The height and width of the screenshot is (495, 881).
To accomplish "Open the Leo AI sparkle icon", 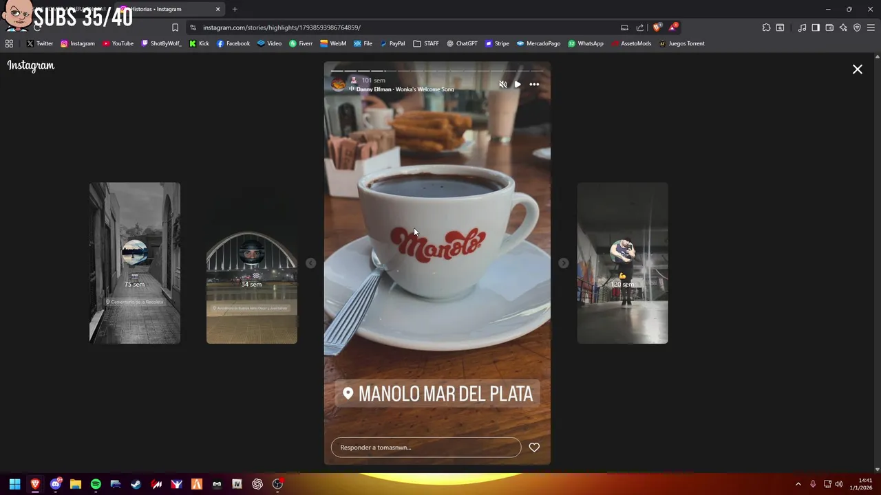I will coord(843,27).
